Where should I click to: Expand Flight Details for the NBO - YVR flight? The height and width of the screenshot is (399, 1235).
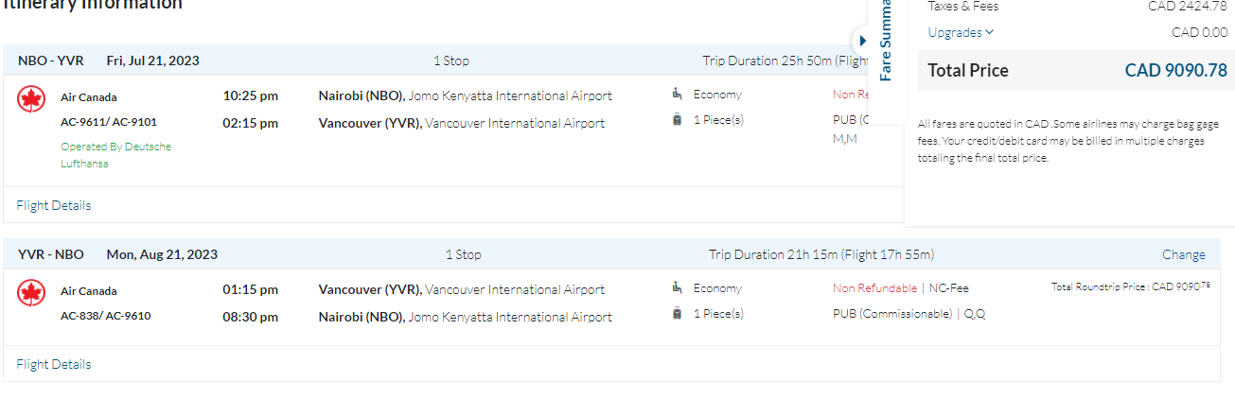click(54, 205)
